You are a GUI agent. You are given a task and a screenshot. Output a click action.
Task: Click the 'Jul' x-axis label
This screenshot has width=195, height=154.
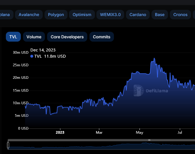(180, 132)
